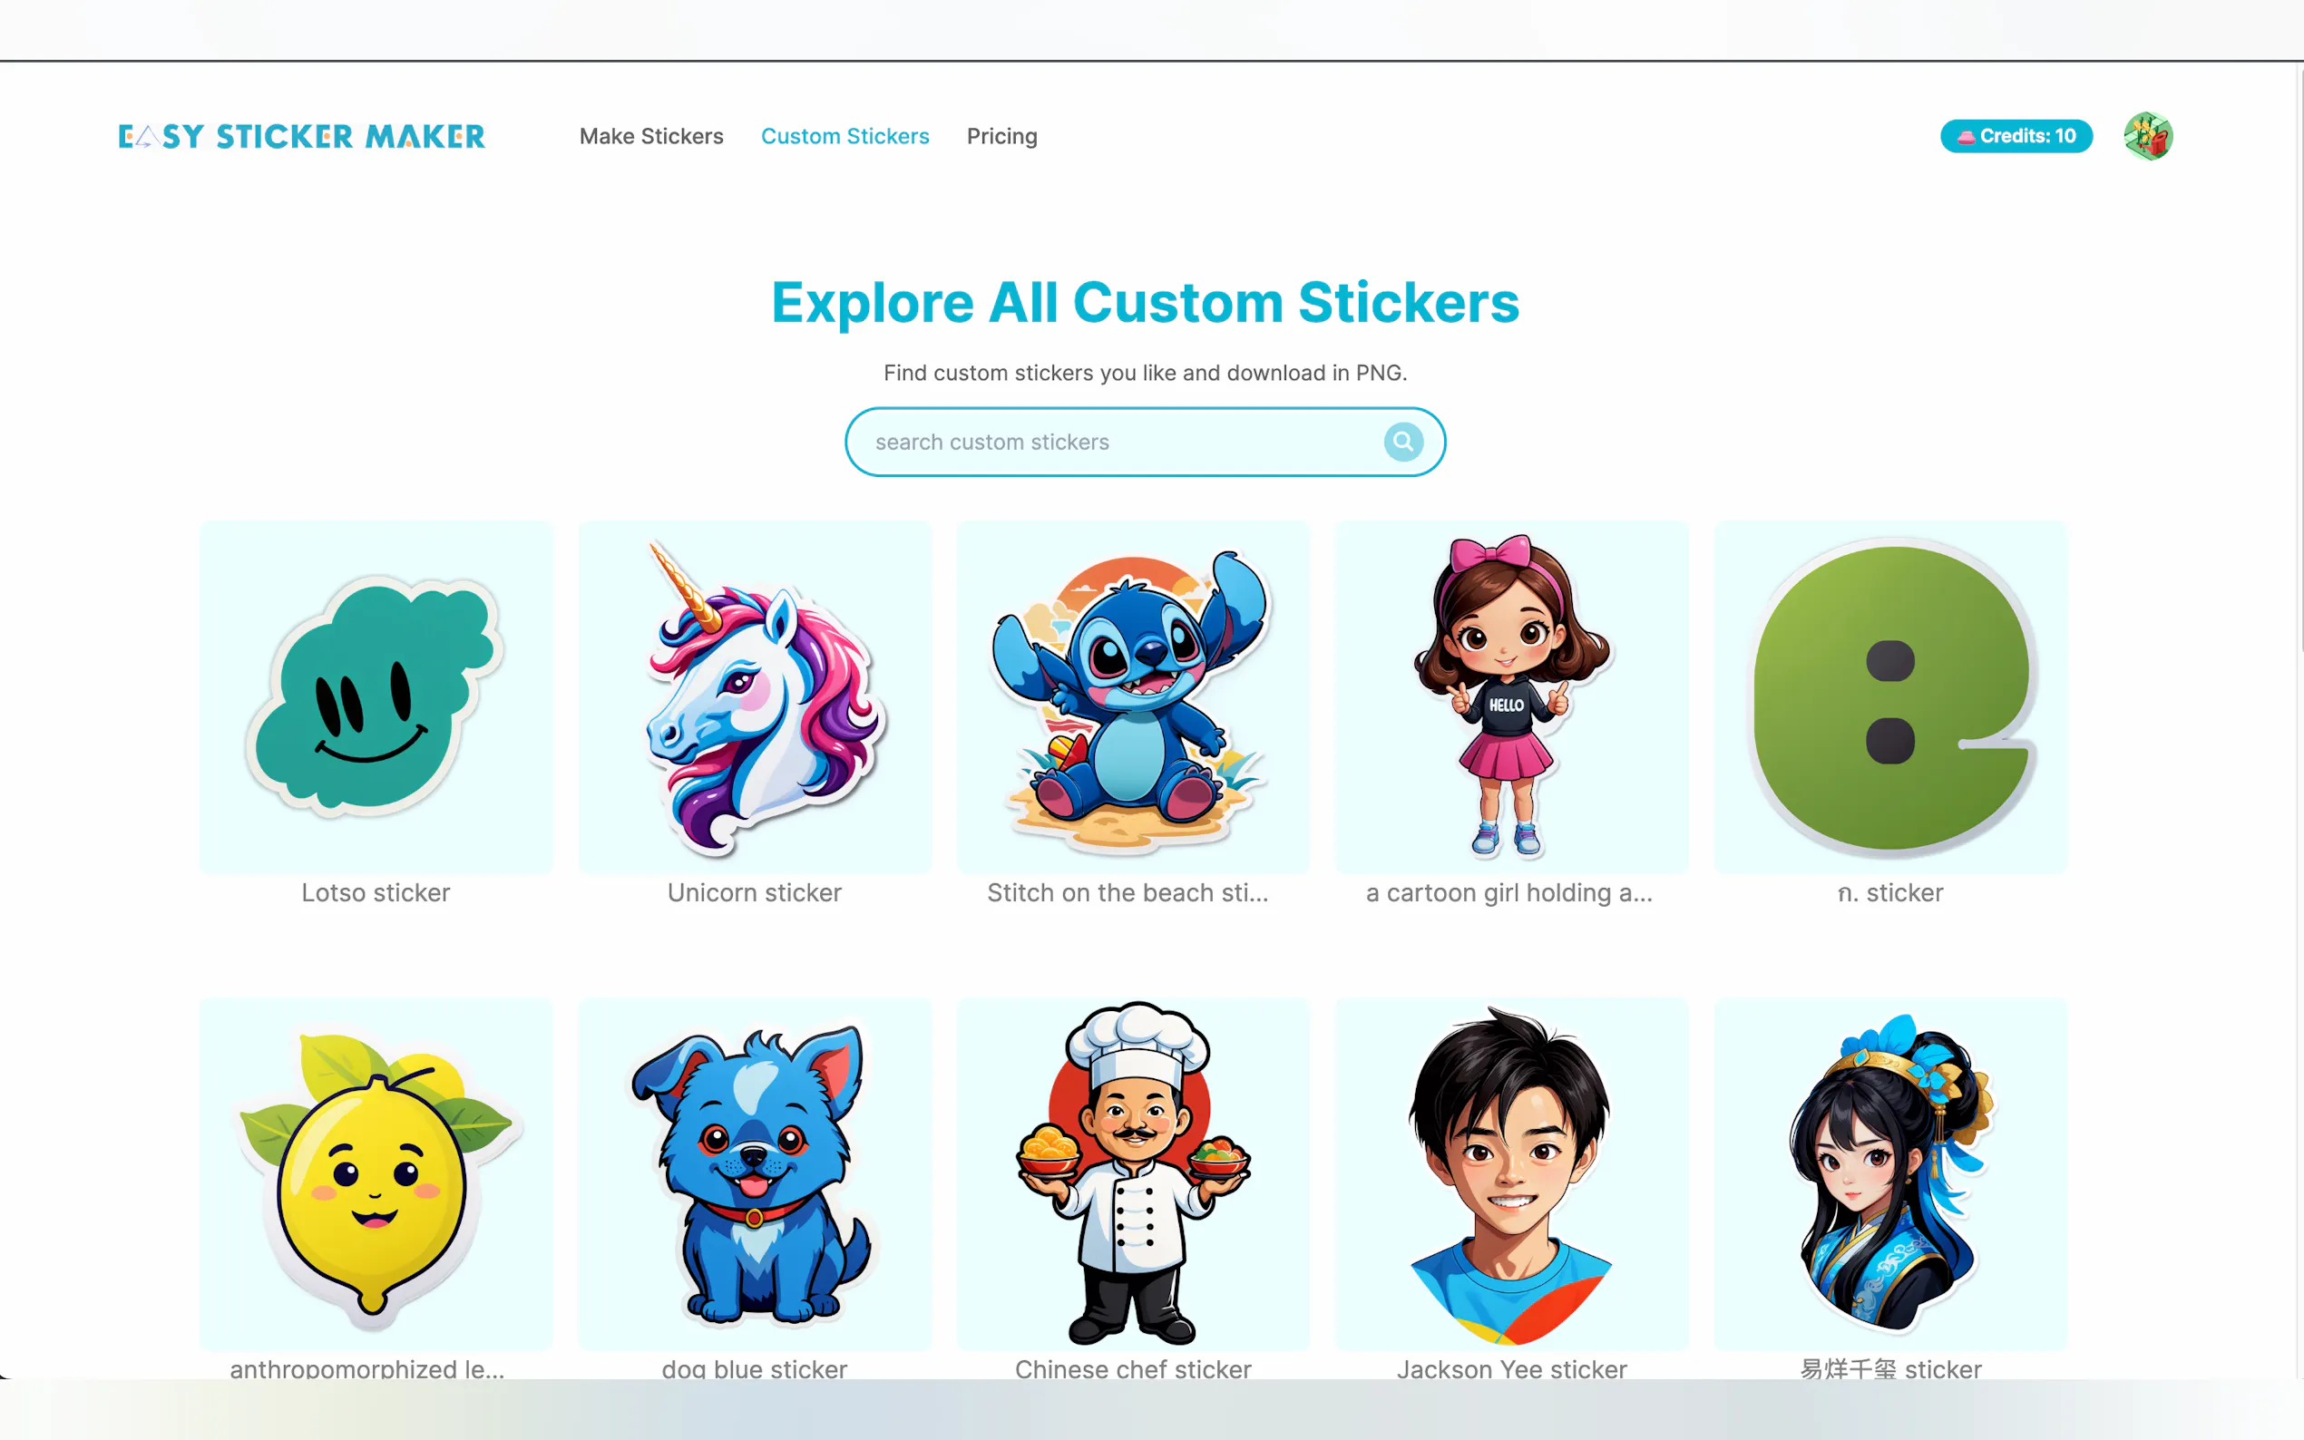Click the Easy Sticker Maker logo
Viewport: 2304px width, 1440px height.
coord(302,136)
